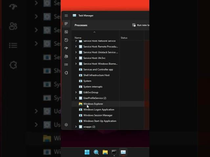Image resolution: width=210 pixels, height=157 pixels.
Task: Open the Users page icon in sidebar
Action: 66,56
